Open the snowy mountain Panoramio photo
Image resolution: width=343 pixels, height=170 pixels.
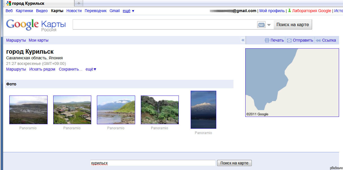pyautogui.click(x=203, y=110)
